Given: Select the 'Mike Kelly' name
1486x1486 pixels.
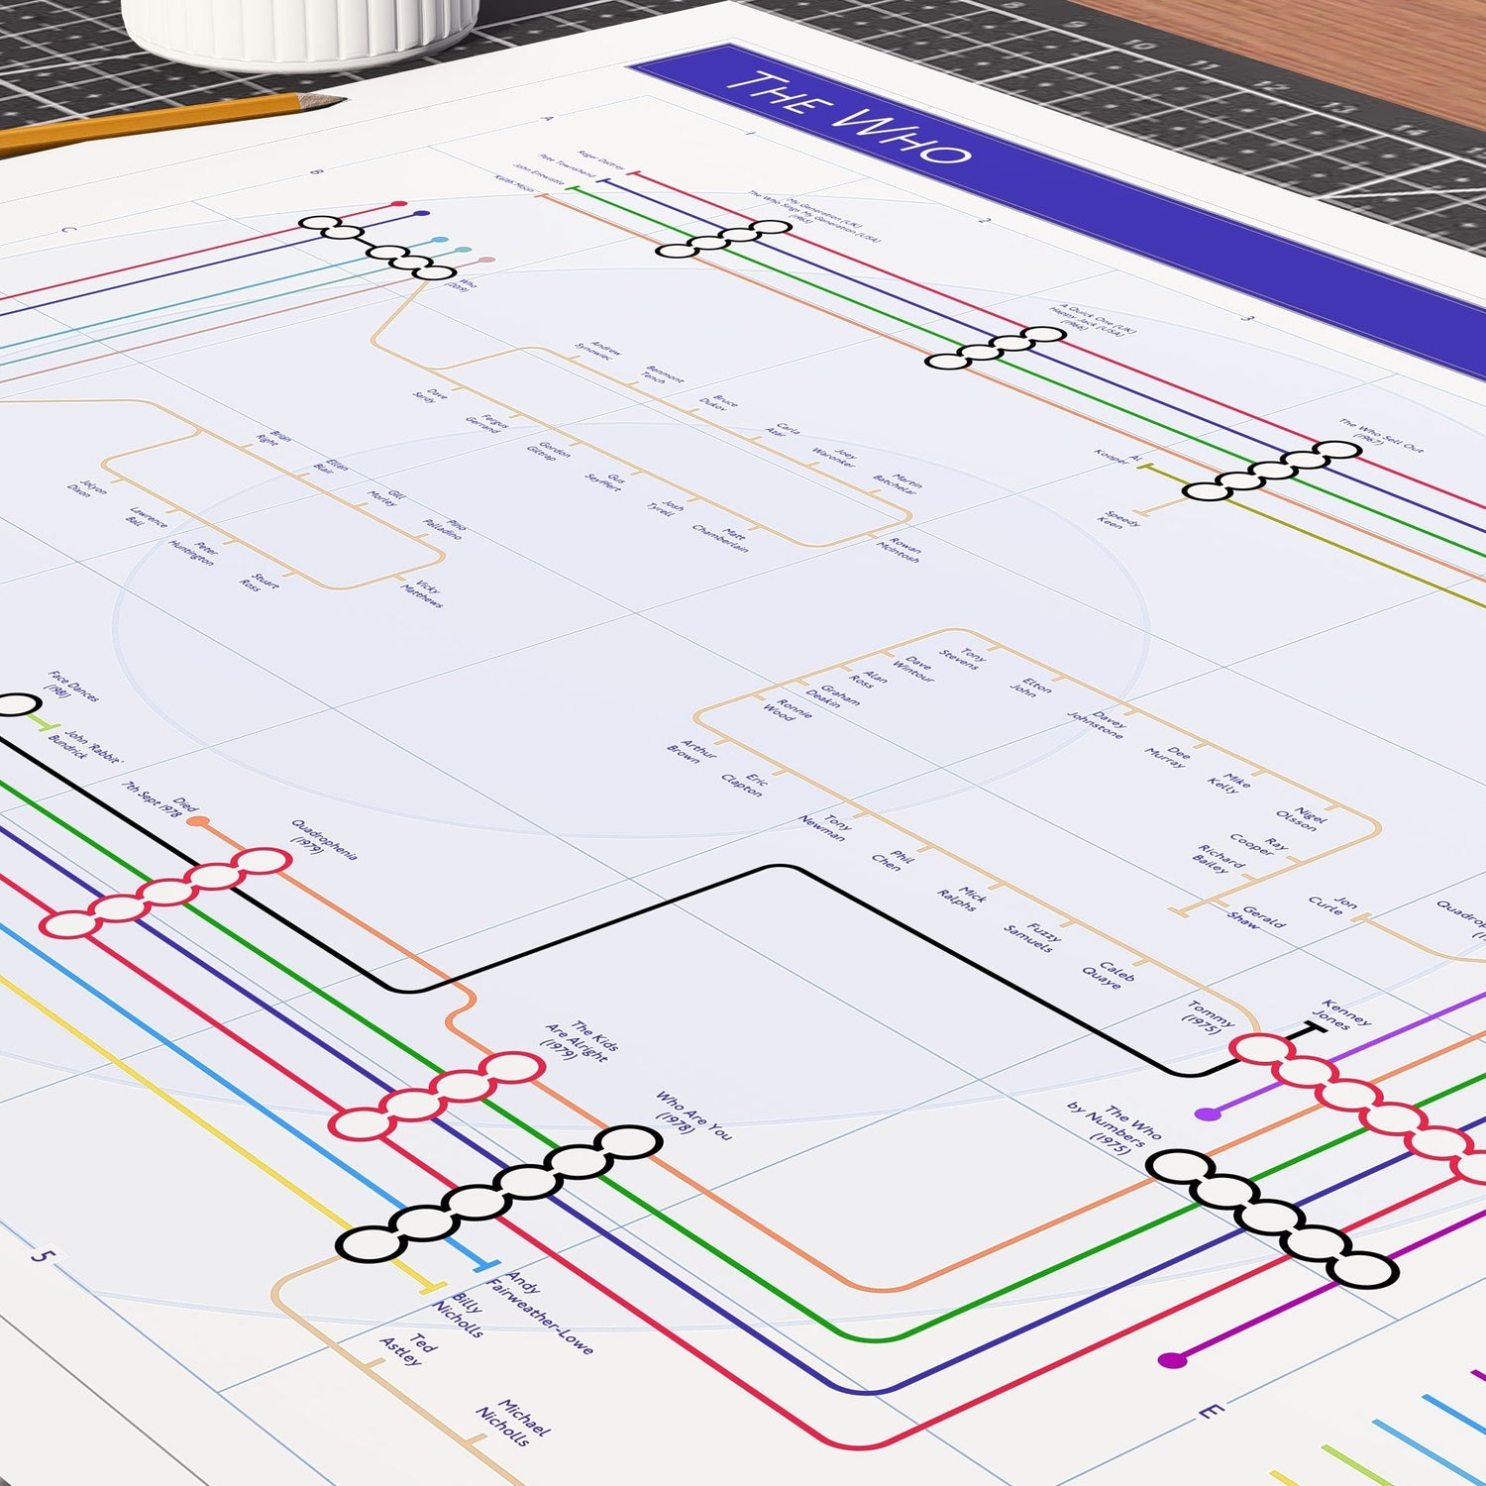Looking at the screenshot, I should click(x=1228, y=782).
